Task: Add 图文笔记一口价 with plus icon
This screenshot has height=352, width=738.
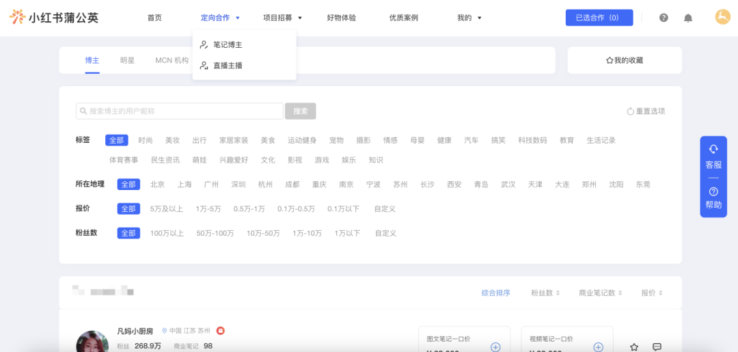Action: (x=495, y=347)
